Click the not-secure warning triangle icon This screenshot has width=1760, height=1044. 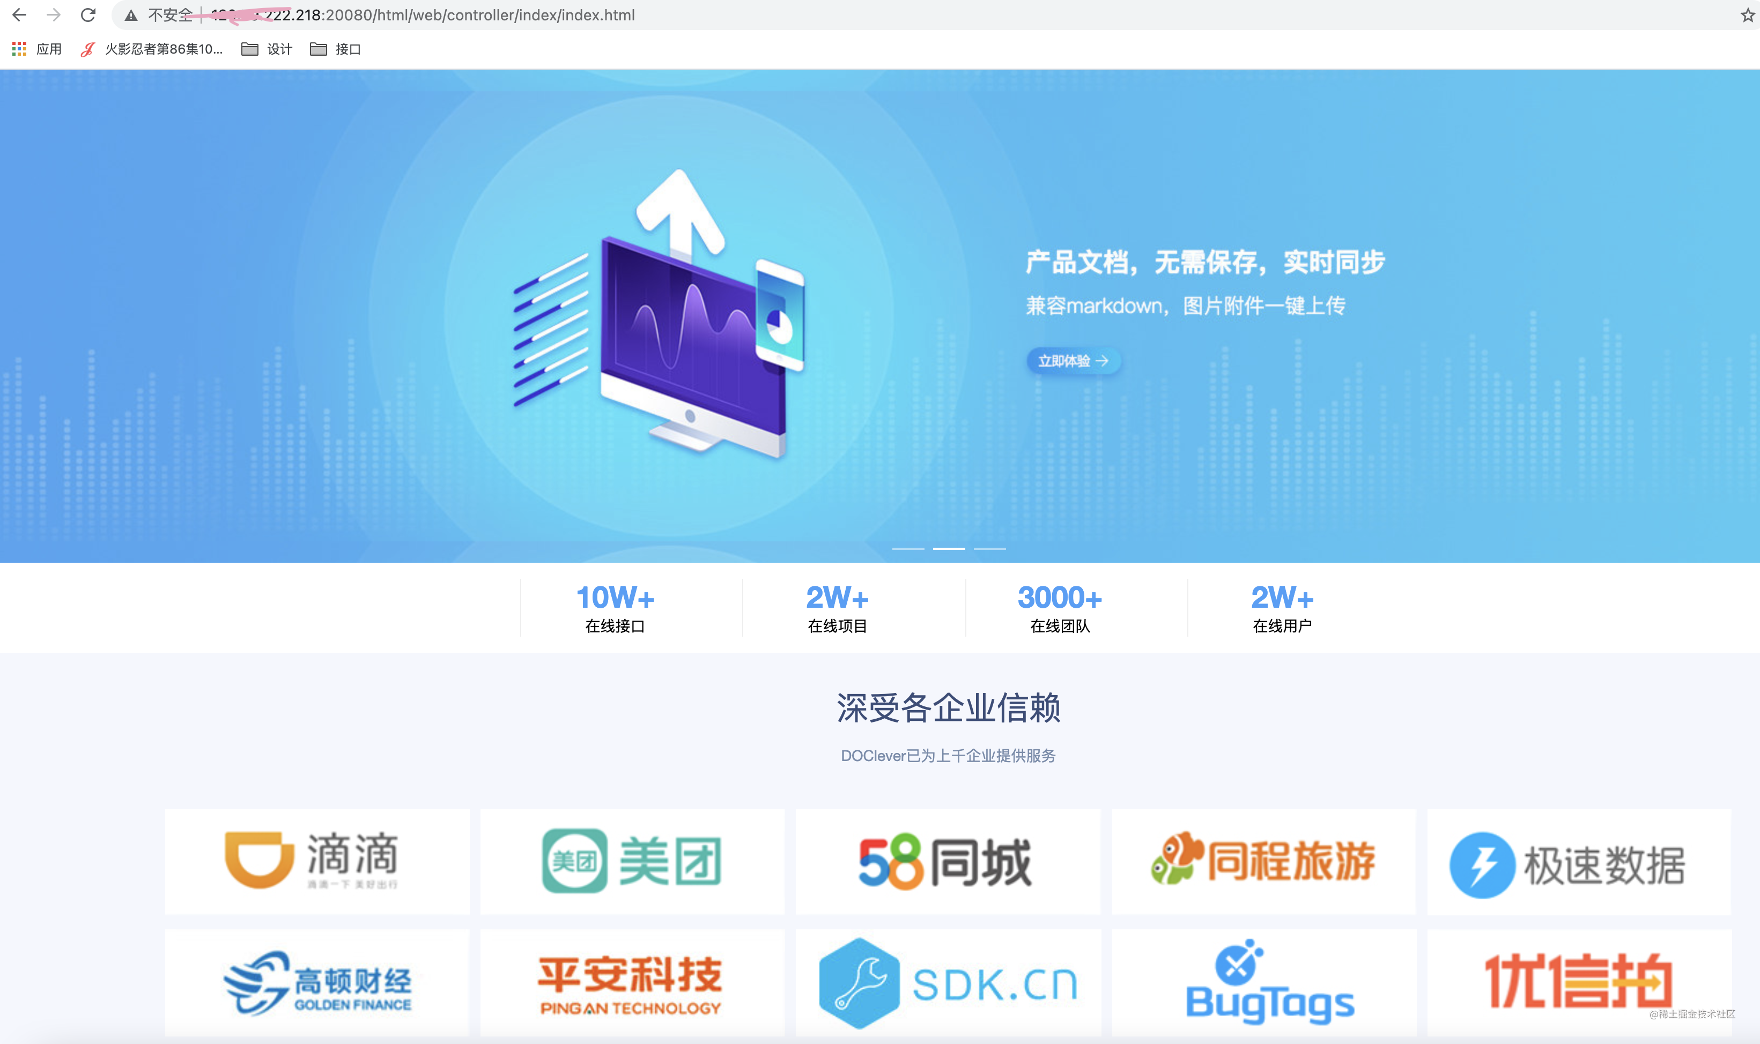tap(131, 16)
